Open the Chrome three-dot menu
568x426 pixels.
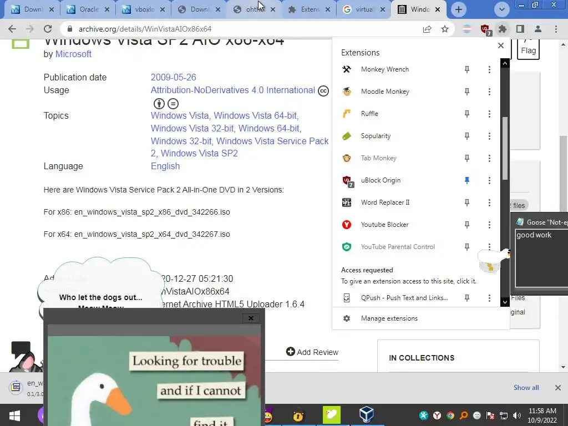[556, 29]
